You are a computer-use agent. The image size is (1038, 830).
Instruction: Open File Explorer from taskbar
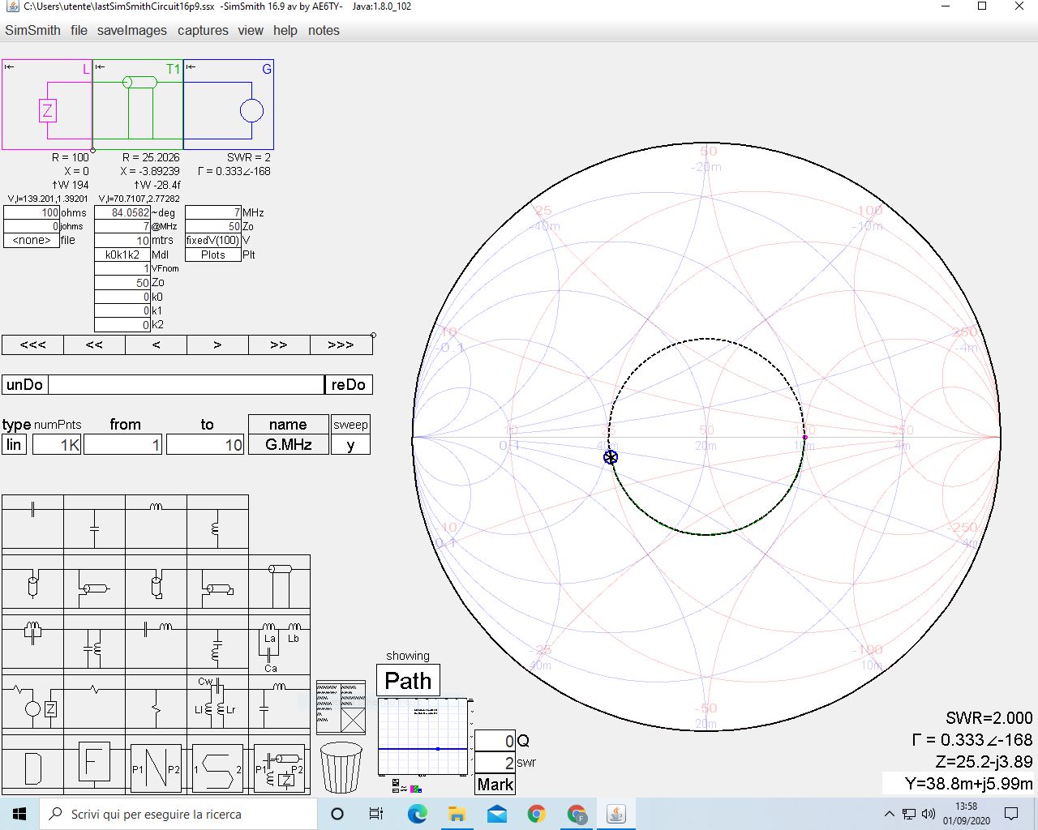457,814
